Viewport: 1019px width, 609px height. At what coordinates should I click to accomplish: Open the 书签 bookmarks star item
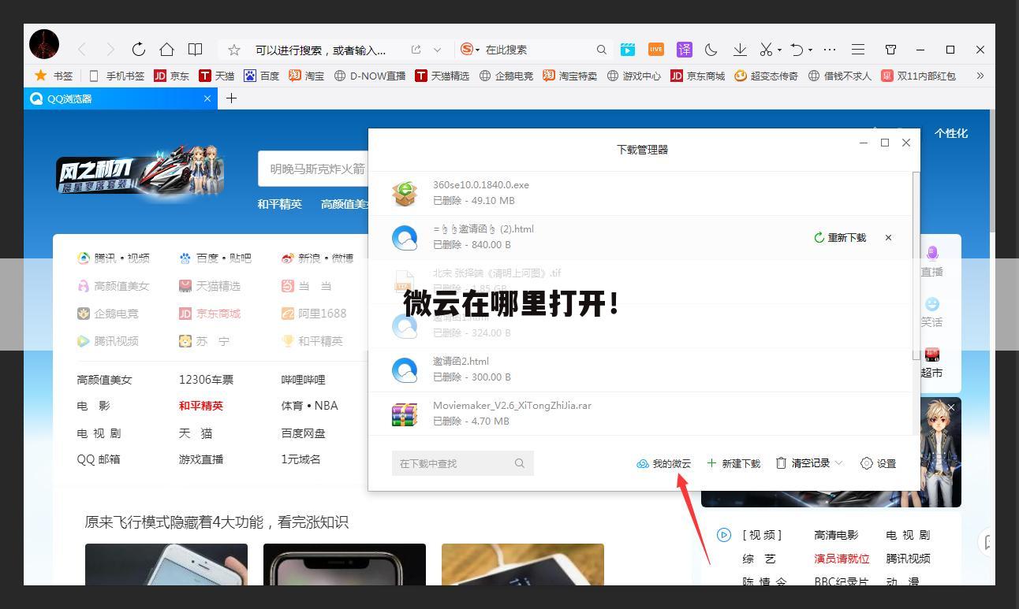coord(53,76)
